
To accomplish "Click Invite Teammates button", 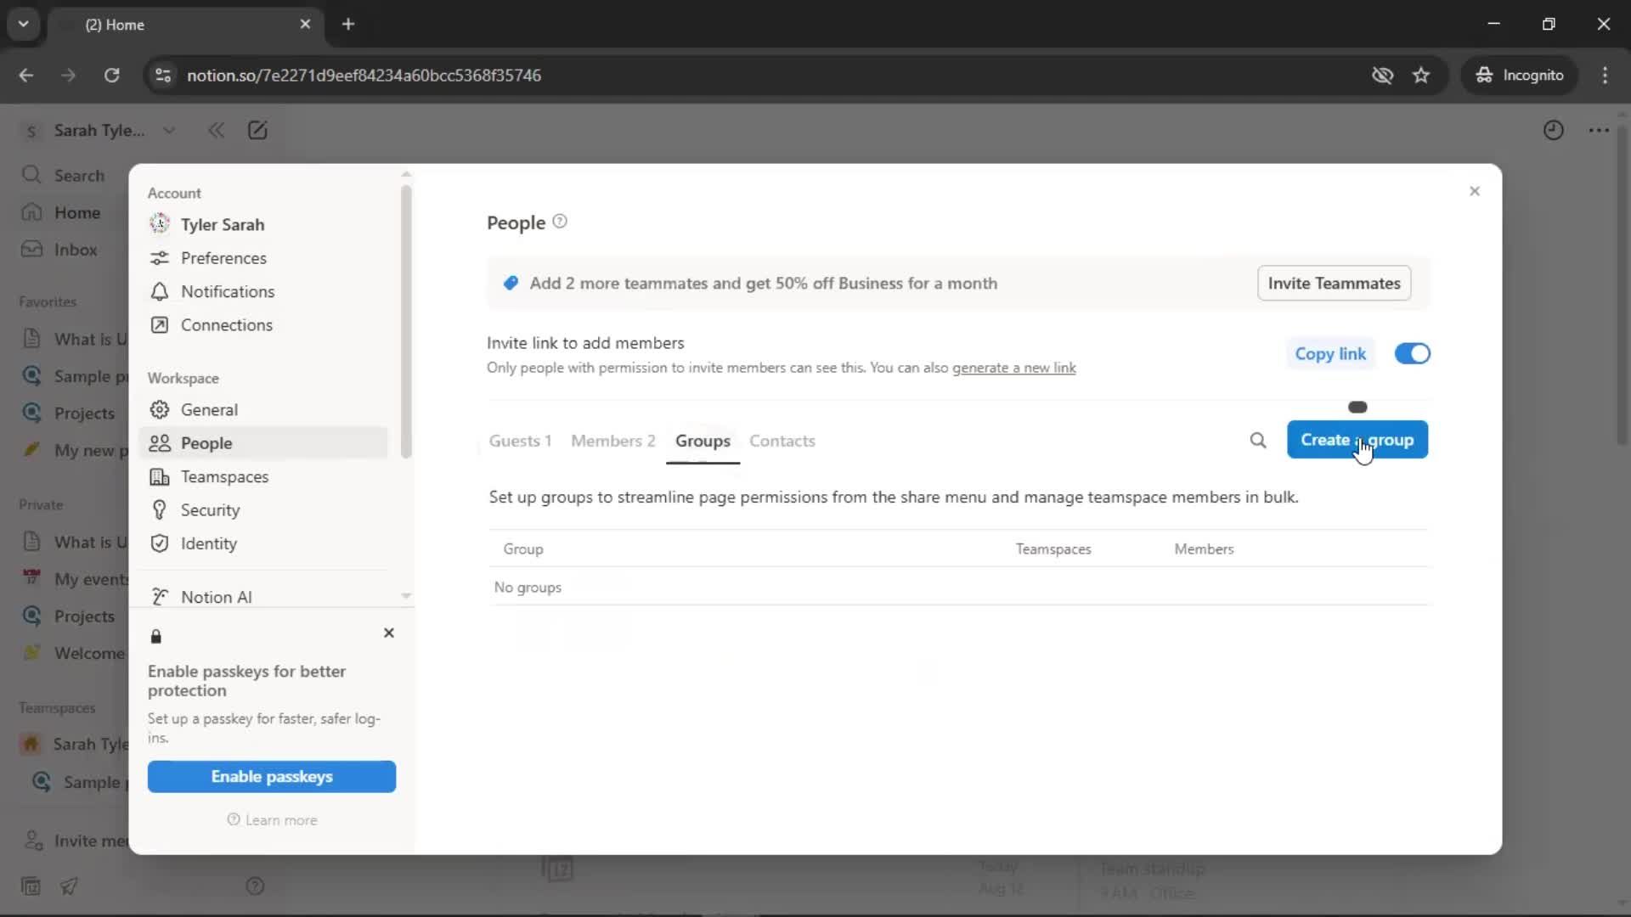I will point(1334,284).
